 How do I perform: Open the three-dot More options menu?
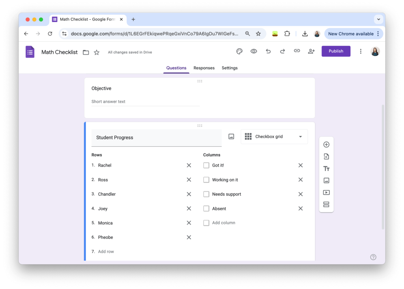[x=361, y=51]
